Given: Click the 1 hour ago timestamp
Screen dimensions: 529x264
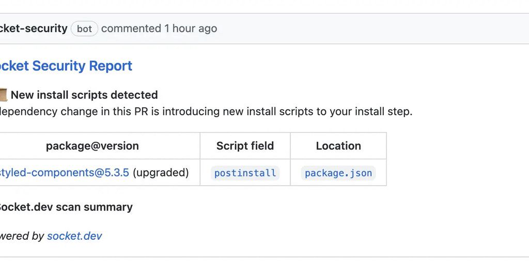Looking at the screenshot, I should coord(191,28).
